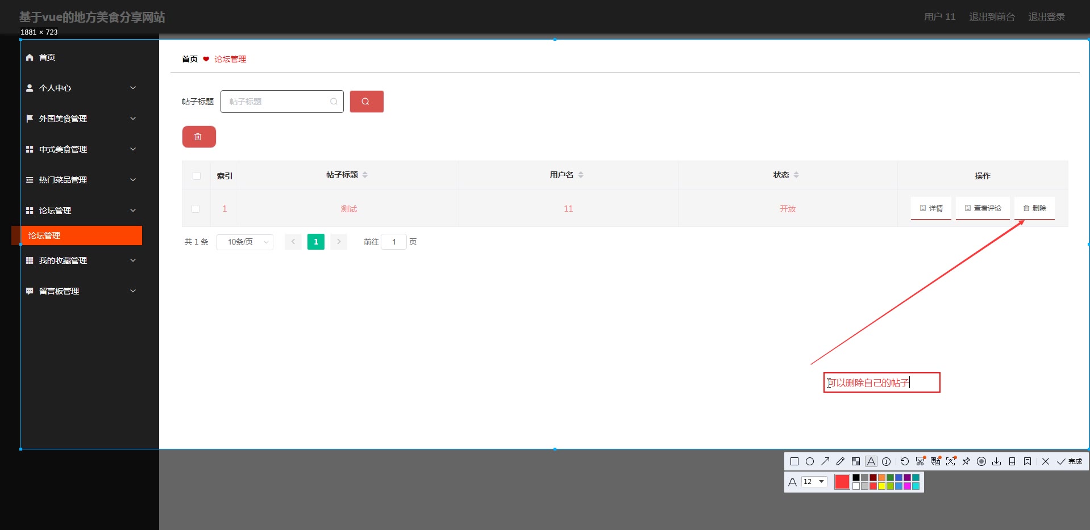Click the home icon beside 首页 in sidebar
The width and height of the screenshot is (1090, 530).
tap(30, 57)
